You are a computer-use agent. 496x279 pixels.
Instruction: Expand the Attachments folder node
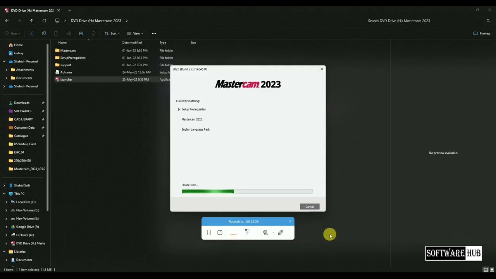6,70
